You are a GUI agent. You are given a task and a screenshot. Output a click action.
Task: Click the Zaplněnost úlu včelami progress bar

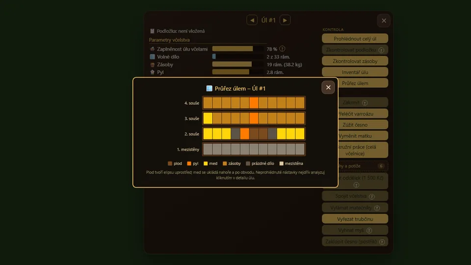click(x=237, y=49)
